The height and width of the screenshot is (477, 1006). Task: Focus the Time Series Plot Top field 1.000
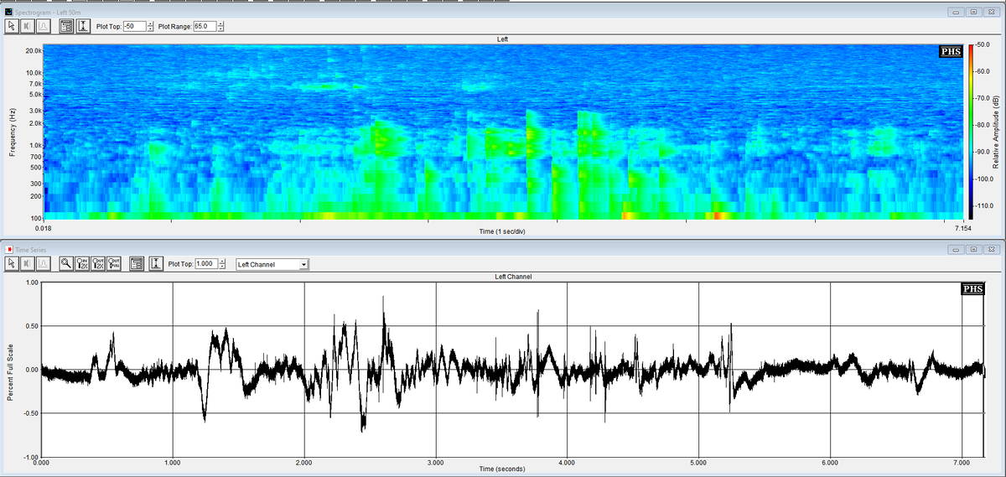coord(206,264)
